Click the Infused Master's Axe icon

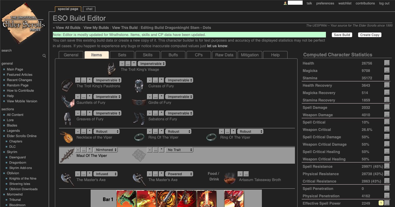point(67,179)
